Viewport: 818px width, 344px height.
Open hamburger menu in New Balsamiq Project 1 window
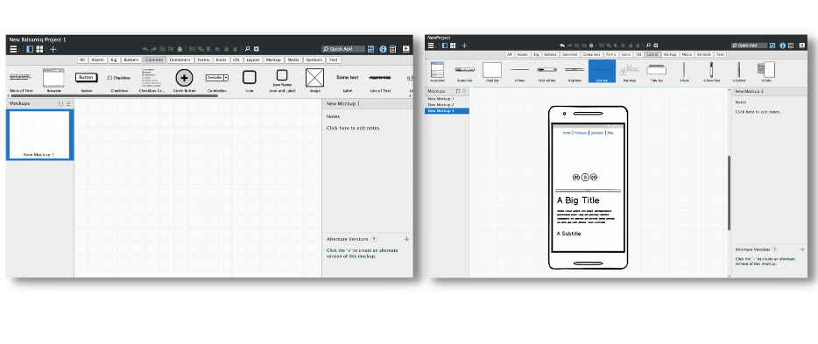(x=13, y=49)
